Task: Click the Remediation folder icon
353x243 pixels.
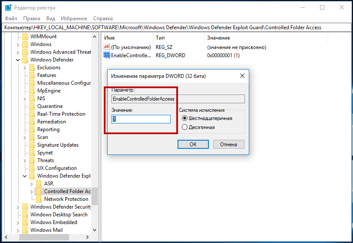Action: 32,121
